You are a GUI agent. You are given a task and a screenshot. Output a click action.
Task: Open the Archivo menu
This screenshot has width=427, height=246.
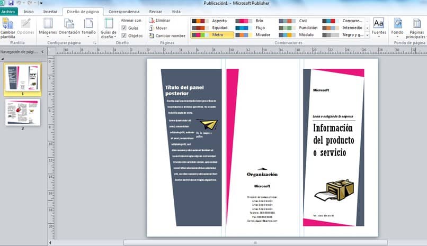click(x=8, y=12)
